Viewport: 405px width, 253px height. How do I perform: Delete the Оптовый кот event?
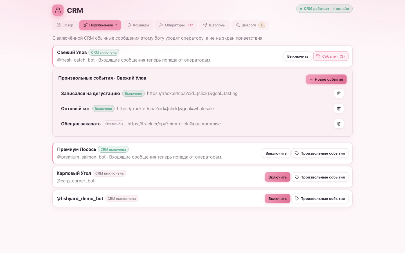tap(339, 109)
